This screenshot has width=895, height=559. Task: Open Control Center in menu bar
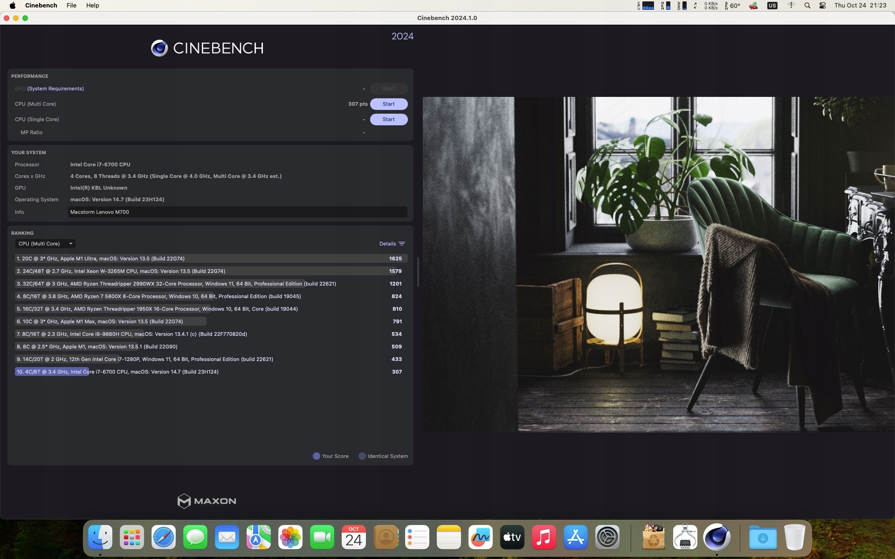823,6
